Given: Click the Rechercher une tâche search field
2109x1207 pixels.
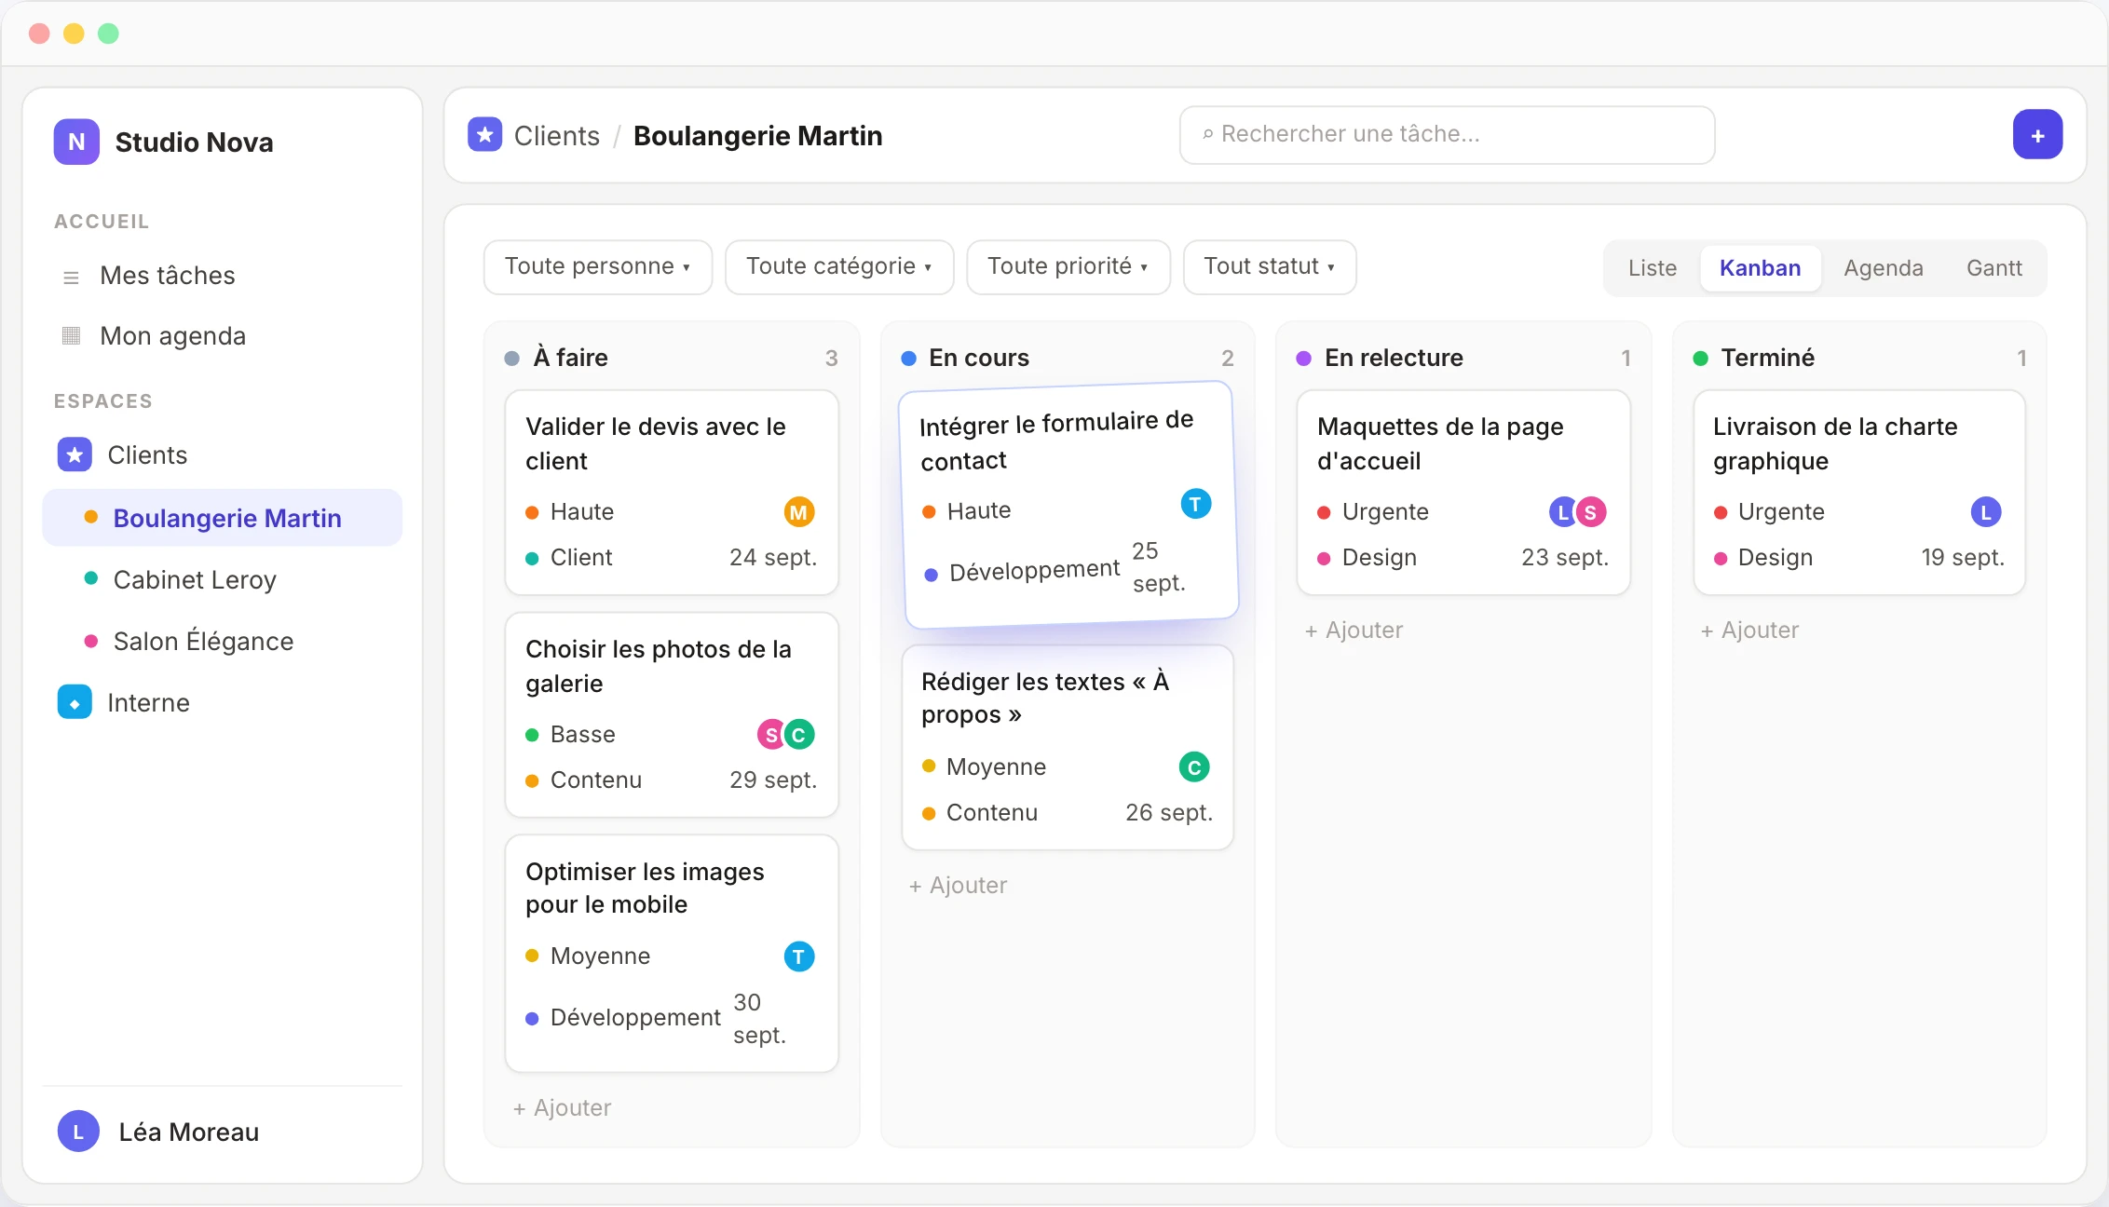Looking at the screenshot, I should tap(1447, 135).
